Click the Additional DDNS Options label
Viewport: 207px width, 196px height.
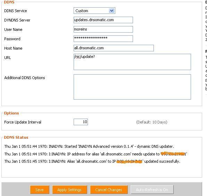25,78
